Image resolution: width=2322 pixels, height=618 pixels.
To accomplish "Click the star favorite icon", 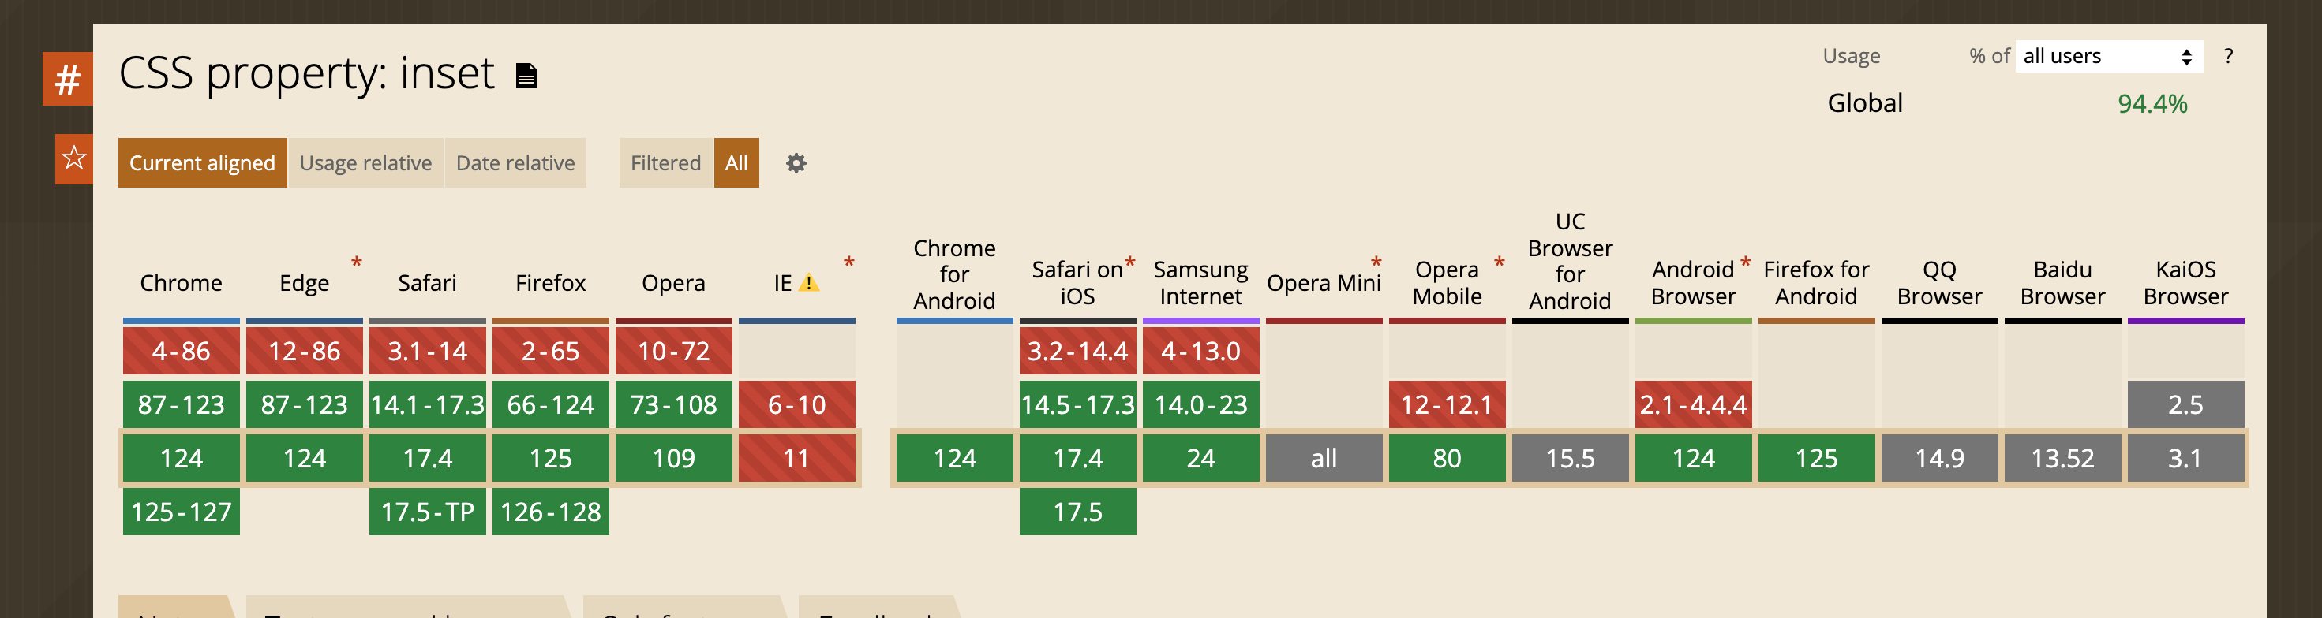I will point(74,159).
